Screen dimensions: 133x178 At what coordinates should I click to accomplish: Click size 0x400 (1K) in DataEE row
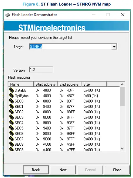(91, 90)
